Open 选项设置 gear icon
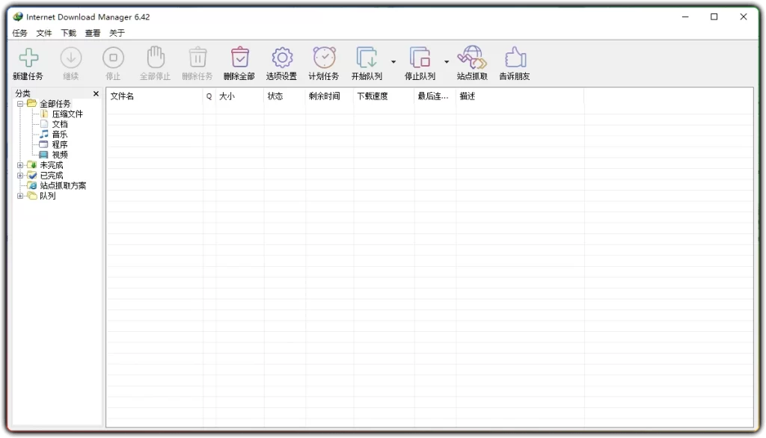The height and width of the screenshot is (438, 766). pos(282,58)
